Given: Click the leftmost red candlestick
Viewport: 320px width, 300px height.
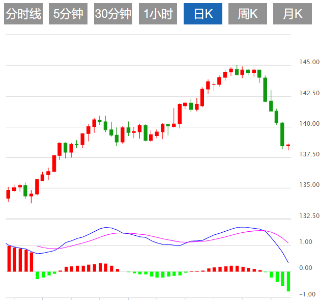Looking at the screenshot, I should click(8, 194).
